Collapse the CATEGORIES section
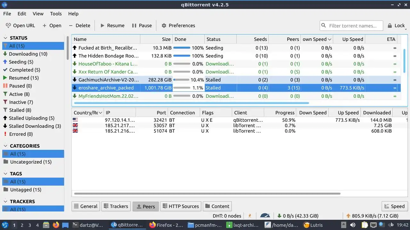 (x=5, y=146)
